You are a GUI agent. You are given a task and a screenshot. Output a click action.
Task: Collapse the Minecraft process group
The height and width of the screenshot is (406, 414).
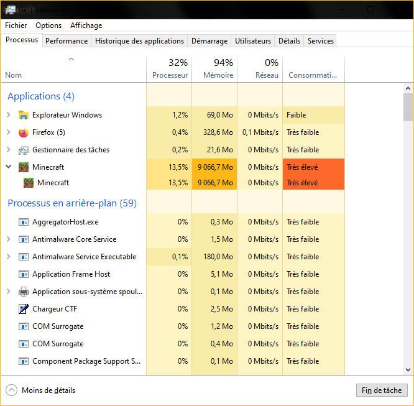[9, 167]
